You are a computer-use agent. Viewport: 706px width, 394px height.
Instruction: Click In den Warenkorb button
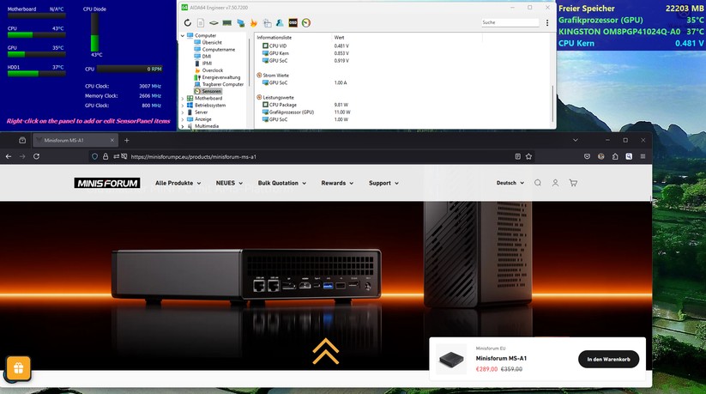[608, 360]
